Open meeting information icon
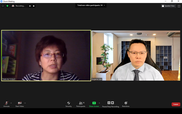The width and height of the screenshot is (182, 114). click(x=3, y=6)
